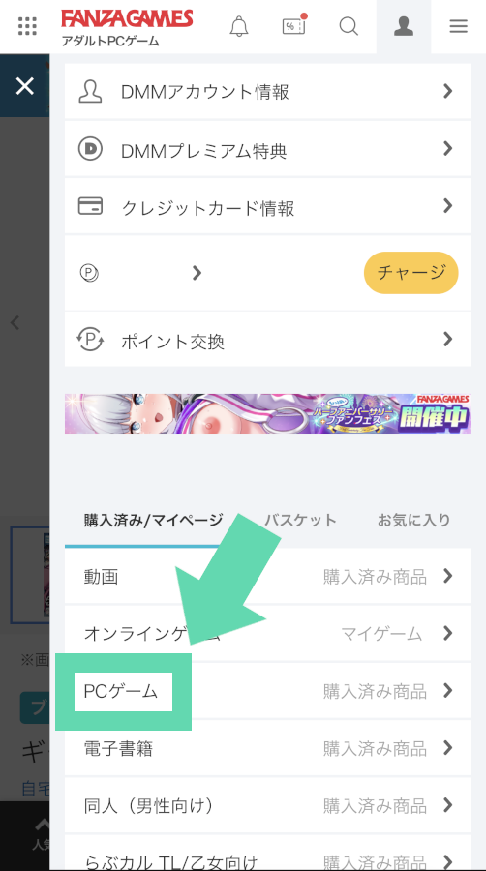Expand DMMプレミアム特典 chevron
The width and height of the screenshot is (486, 871).
[447, 149]
